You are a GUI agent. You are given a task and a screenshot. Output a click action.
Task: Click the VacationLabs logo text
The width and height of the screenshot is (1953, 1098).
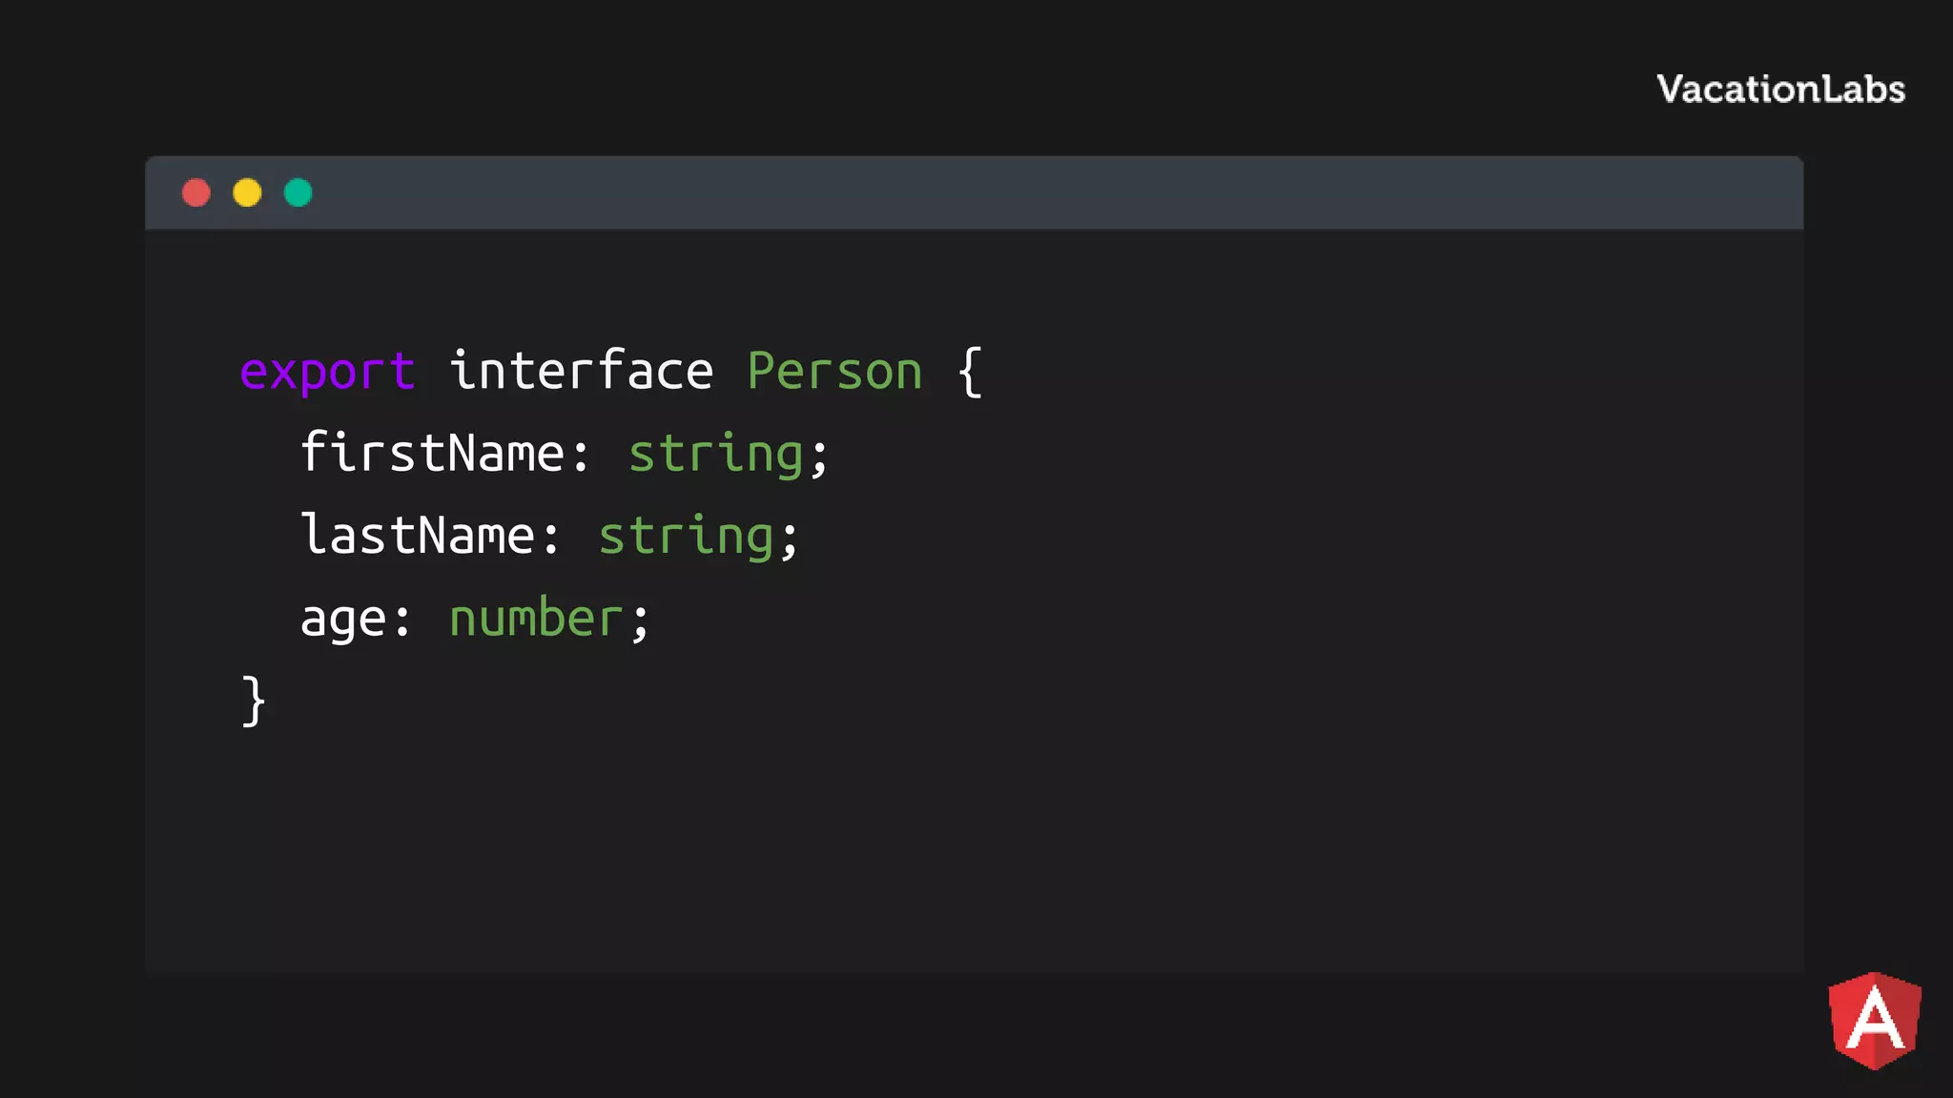(x=1780, y=89)
